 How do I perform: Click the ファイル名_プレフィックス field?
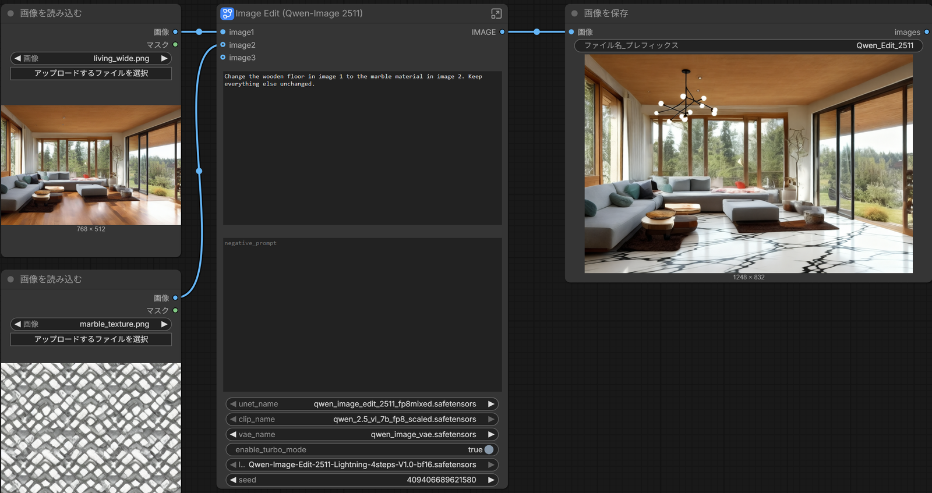point(749,45)
